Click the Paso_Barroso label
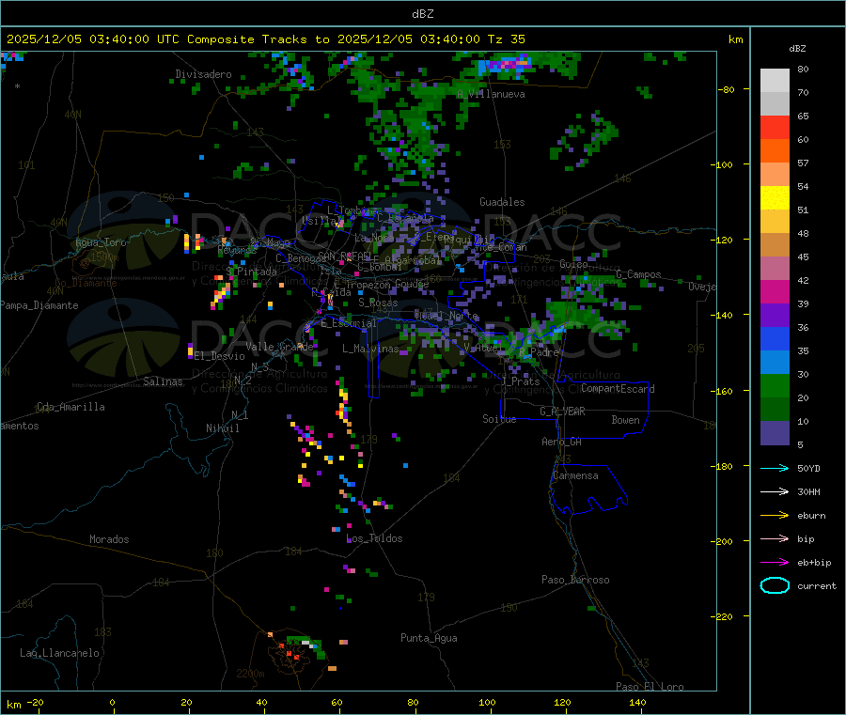 (575, 580)
